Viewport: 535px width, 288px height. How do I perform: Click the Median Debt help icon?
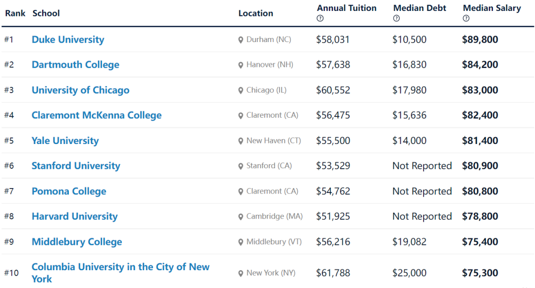pos(396,18)
